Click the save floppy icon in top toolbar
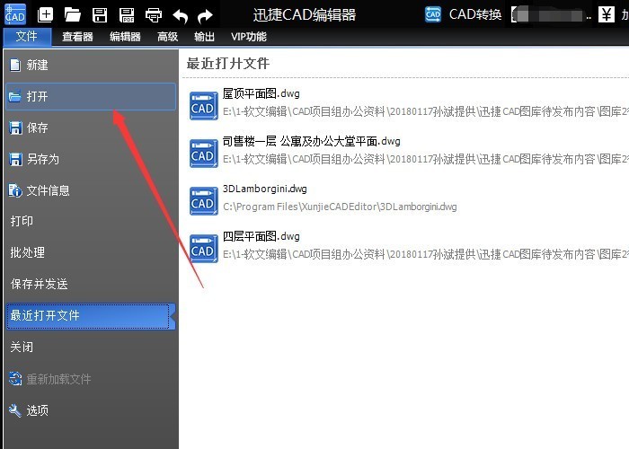Screen dimensions: 629x449 (x=100, y=15)
